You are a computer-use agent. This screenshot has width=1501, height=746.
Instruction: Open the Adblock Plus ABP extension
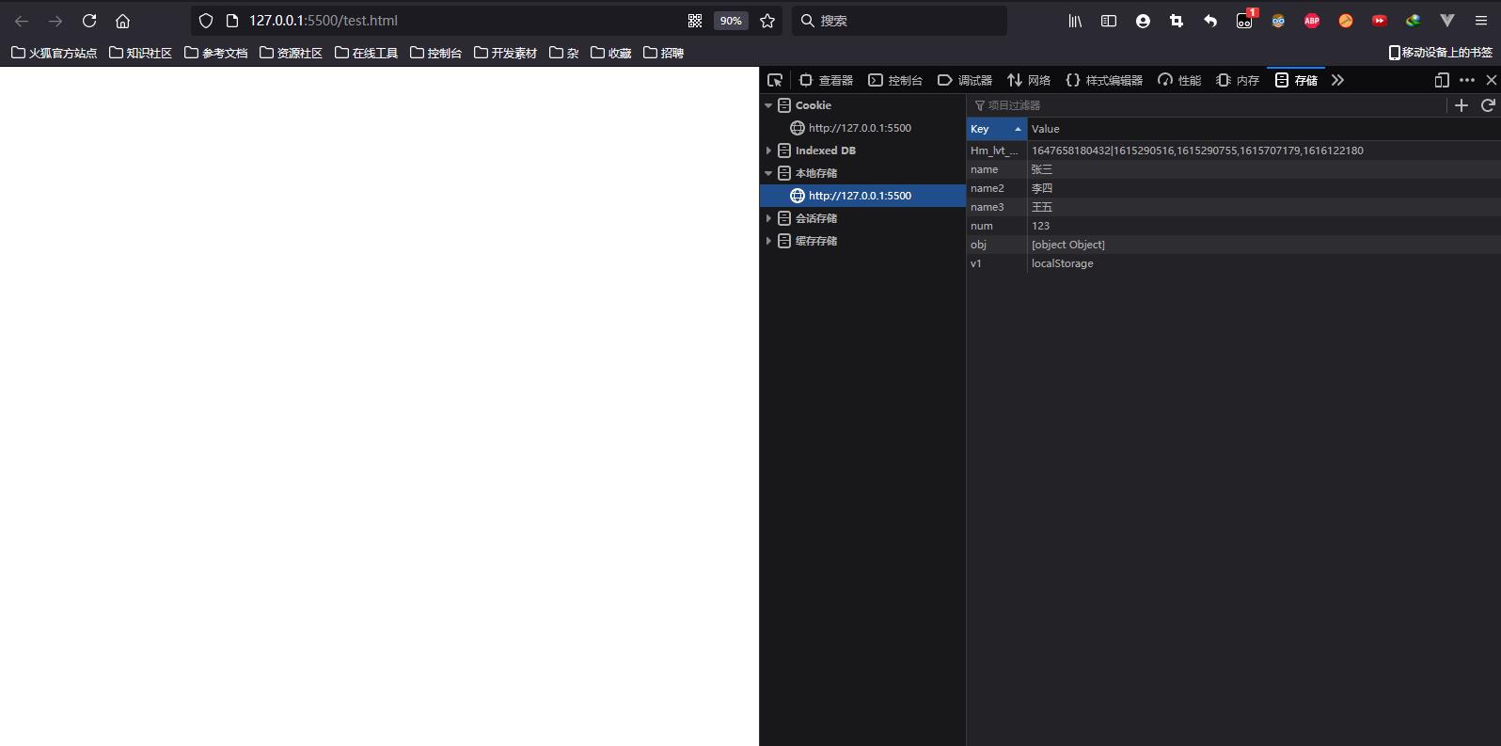(1312, 21)
